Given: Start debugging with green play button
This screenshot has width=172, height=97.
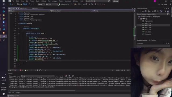Looking at the screenshot, I should 60,4.
